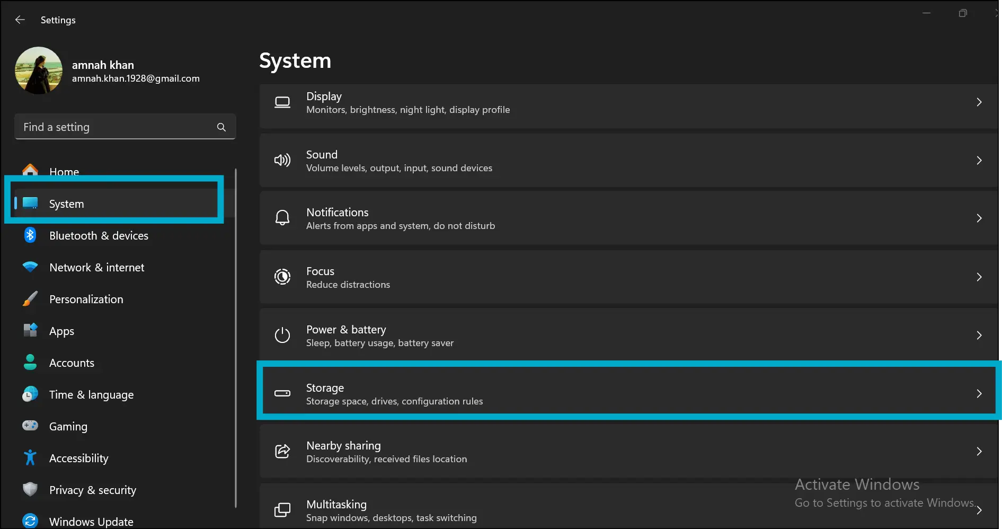The width and height of the screenshot is (1002, 529).
Task: Switch to the Accounts section
Action: point(71,363)
